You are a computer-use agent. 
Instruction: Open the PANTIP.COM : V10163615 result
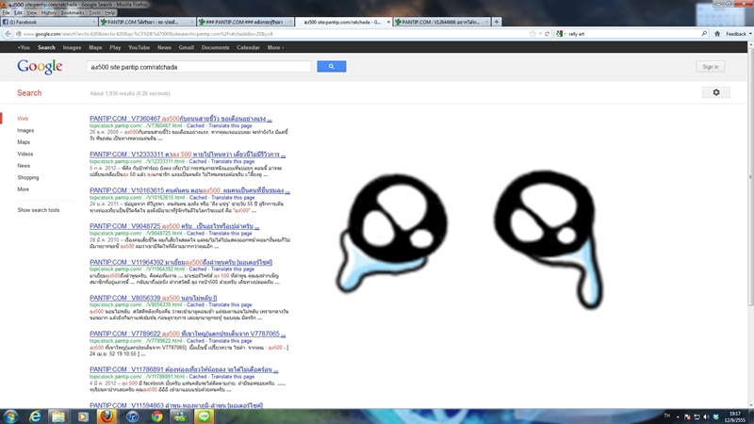pos(189,190)
